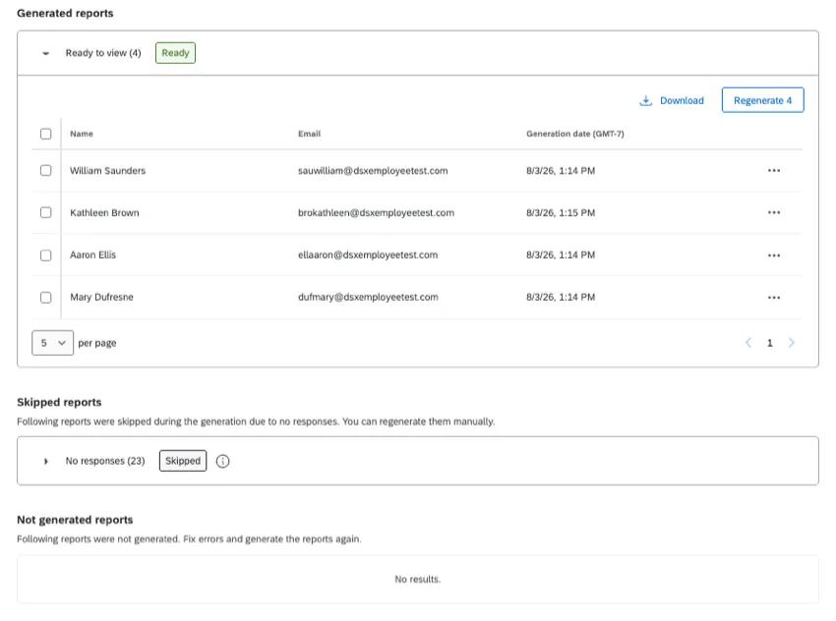Image resolution: width=836 pixels, height=621 pixels.
Task: Go to the previous page using the left chevron
Action: click(x=748, y=343)
